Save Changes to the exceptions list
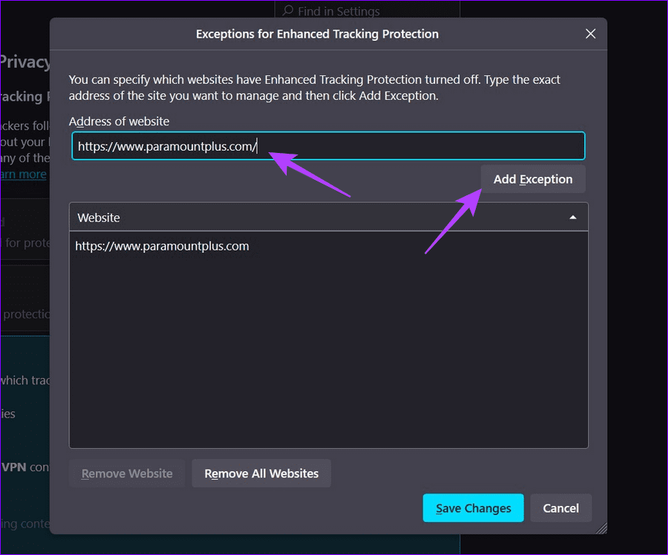 pyautogui.click(x=474, y=507)
